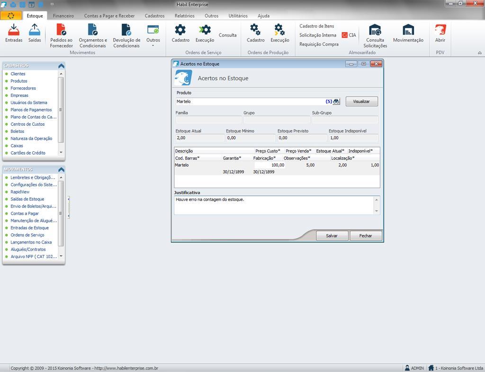This screenshot has width=485, height=372.
Task: Collapse the ribbon with the arrow icon
Action: pos(480,53)
